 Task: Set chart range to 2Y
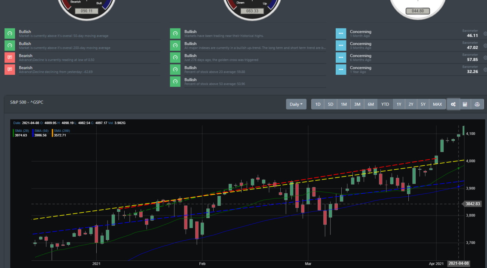pyautogui.click(x=411, y=104)
